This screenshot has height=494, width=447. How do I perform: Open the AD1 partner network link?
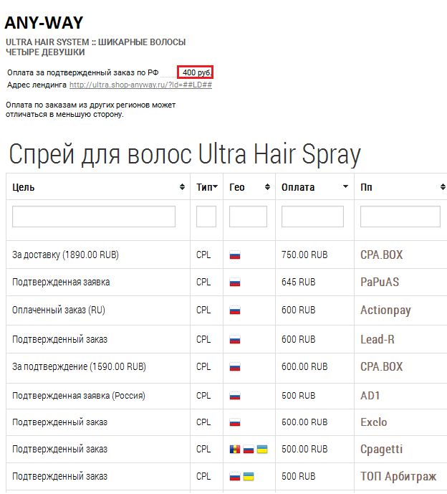point(370,395)
